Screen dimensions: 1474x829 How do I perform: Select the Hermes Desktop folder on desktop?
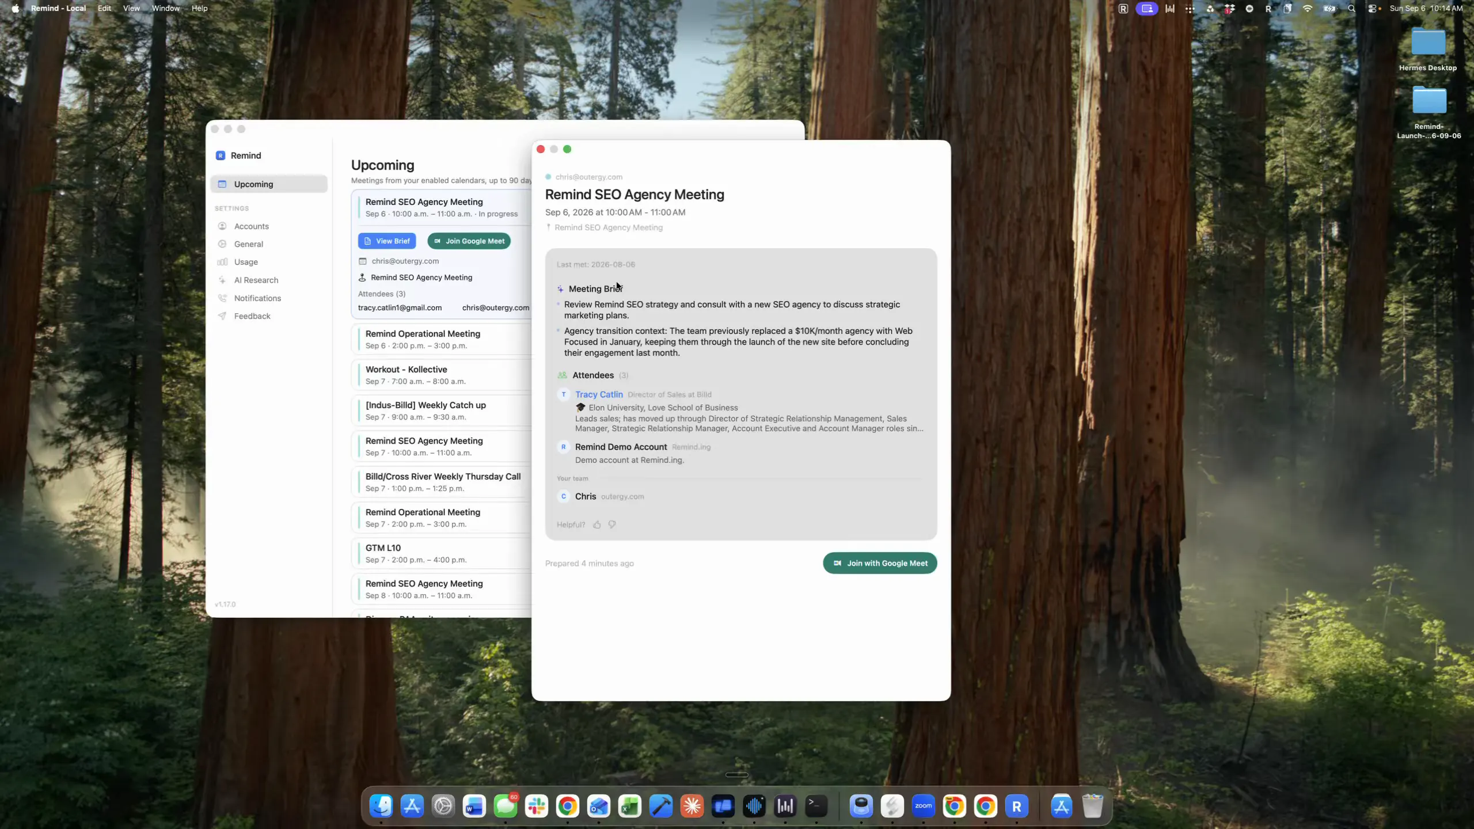point(1428,49)
